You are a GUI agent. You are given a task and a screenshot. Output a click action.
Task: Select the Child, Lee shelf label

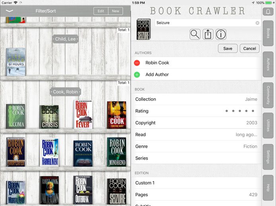65,39
